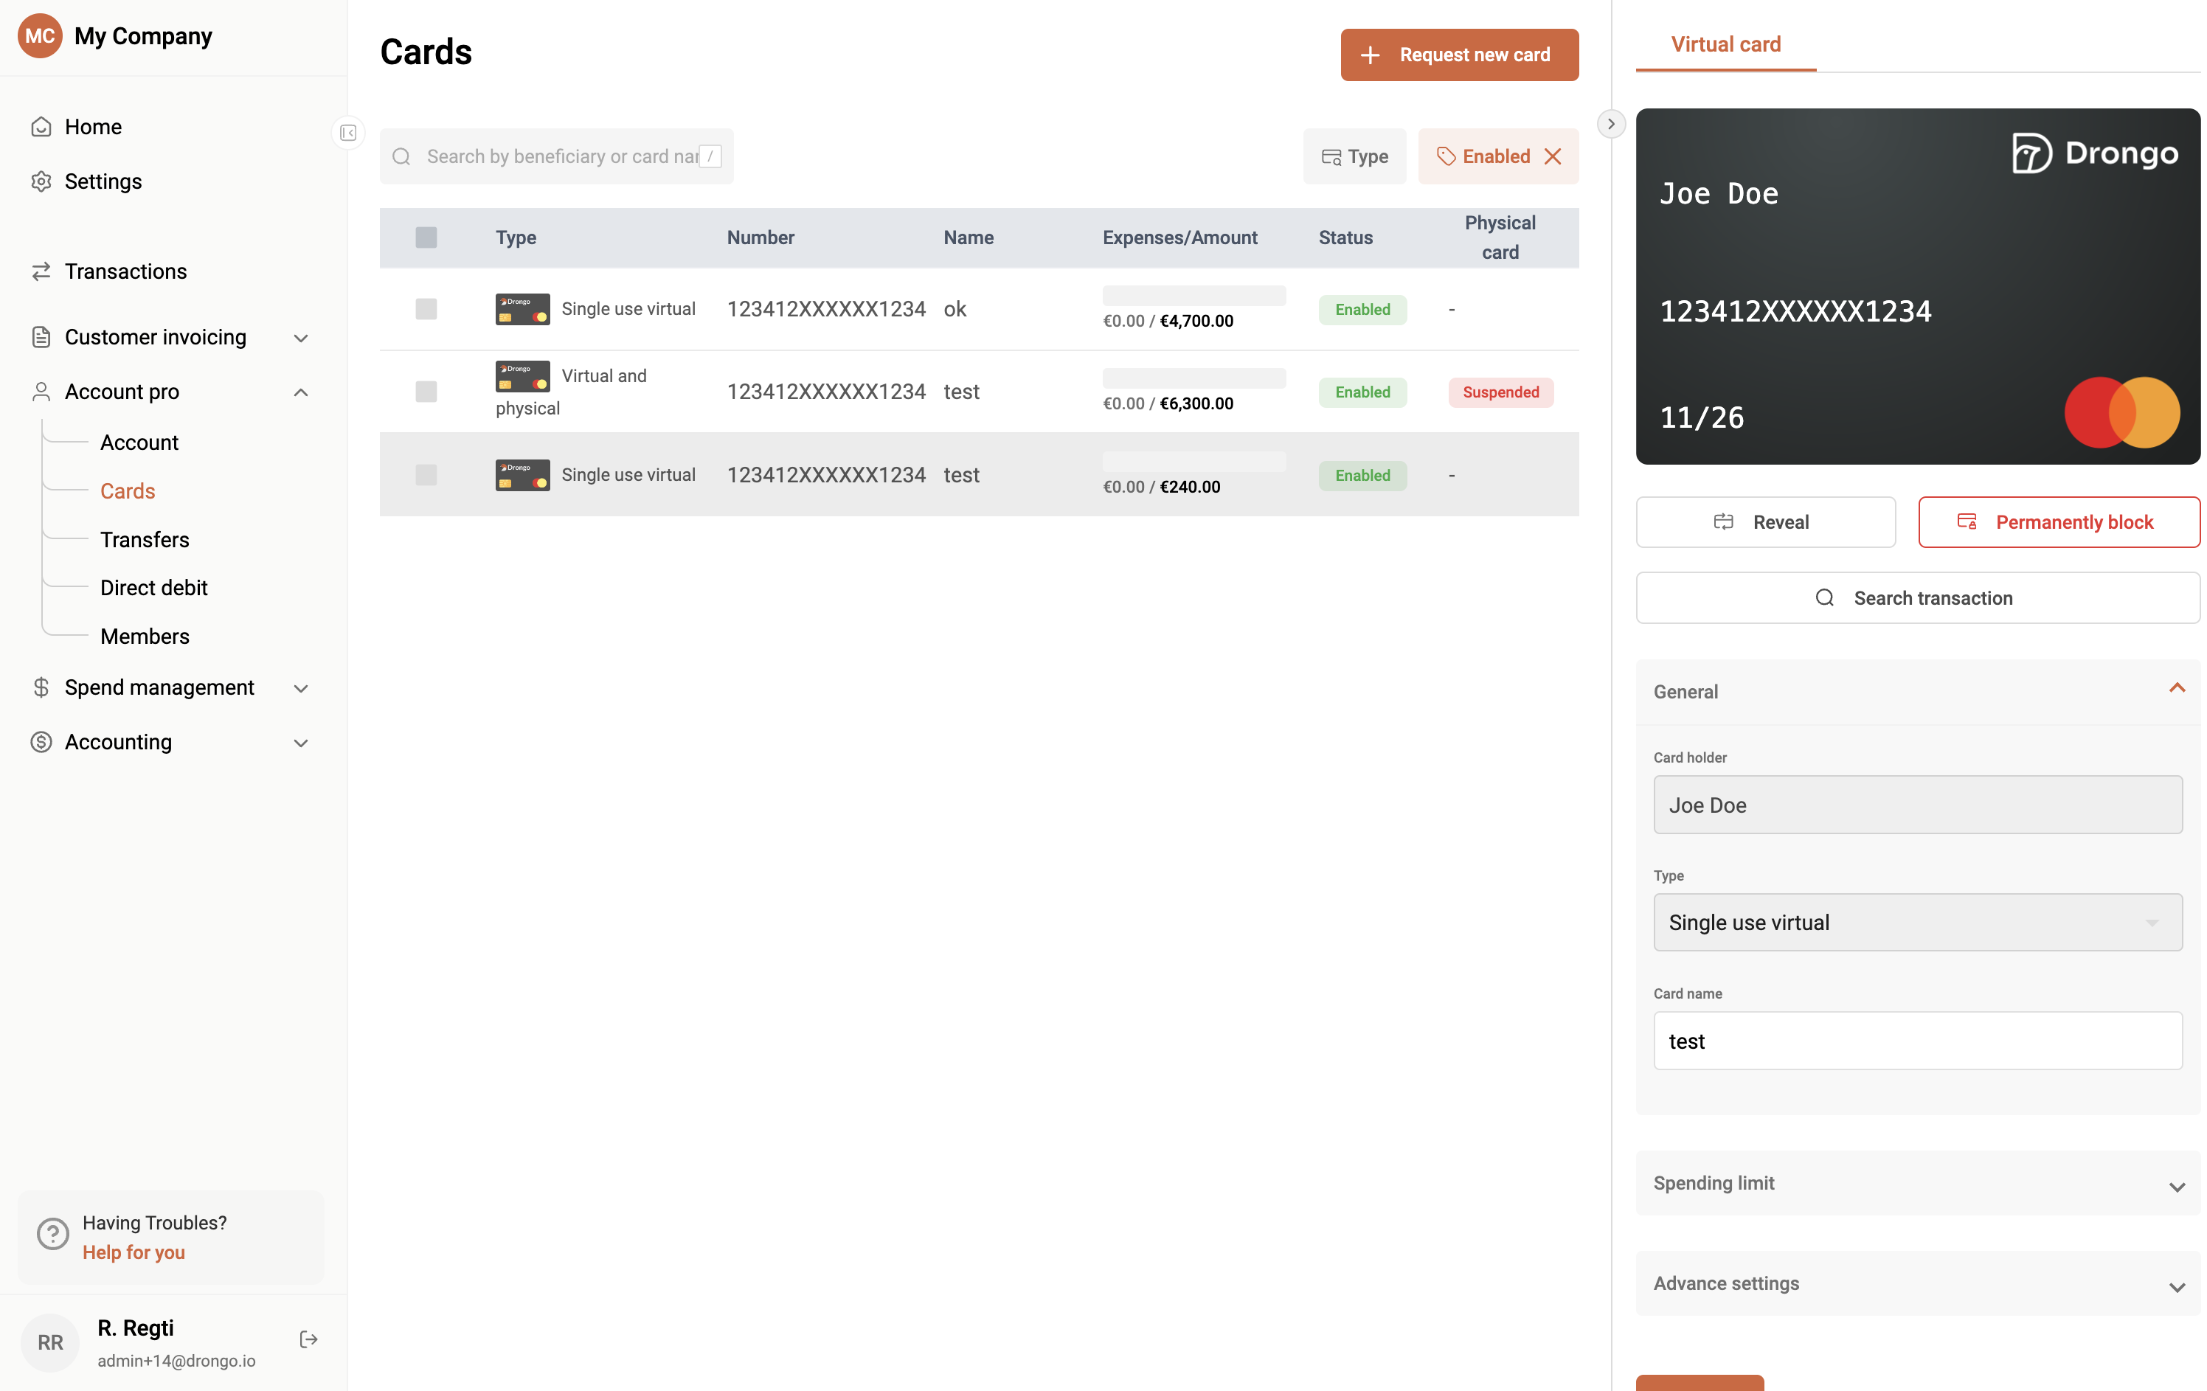Click the card thumbnail in the Virtual and physical row

pos(522,375)
